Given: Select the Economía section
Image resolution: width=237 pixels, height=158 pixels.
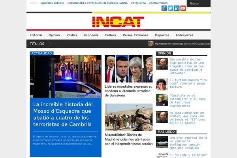Looking at the screenshot, I should [x=91, y=35].
